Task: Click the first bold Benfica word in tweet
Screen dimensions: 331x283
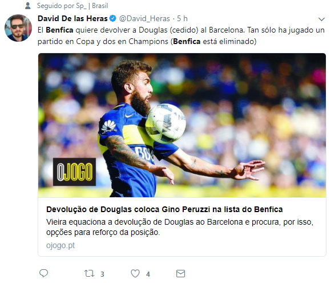Action: [59, 30]
